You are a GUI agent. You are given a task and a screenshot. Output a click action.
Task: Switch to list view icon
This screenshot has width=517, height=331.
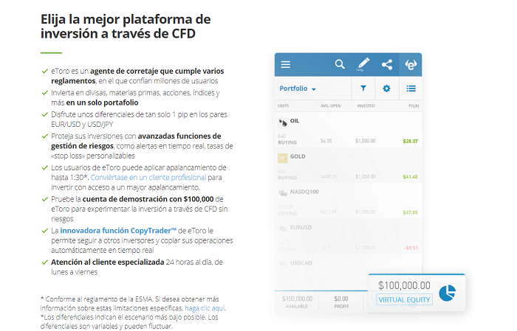tap(411, 88)
